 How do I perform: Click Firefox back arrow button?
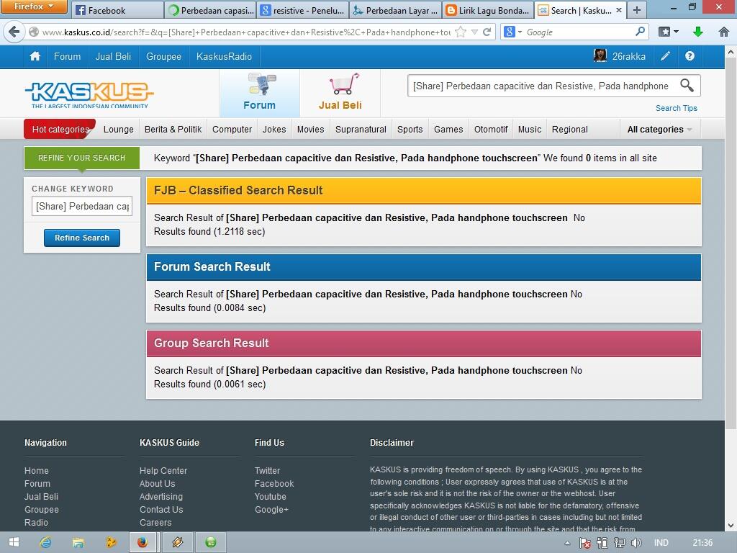click(x=14, y=32)
